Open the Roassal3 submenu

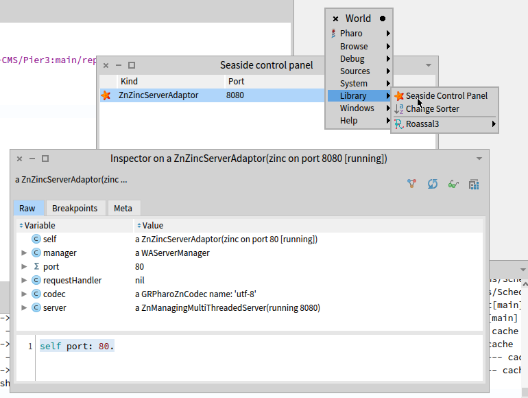[x=444, y=124]
